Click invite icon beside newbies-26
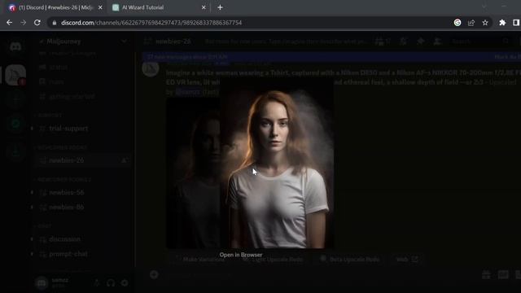The image size is (521, 293). (x=124, y=160)
